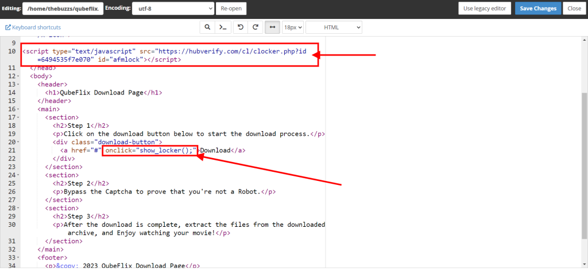Click "After the download is complete" paragraph

coord(194,228)
